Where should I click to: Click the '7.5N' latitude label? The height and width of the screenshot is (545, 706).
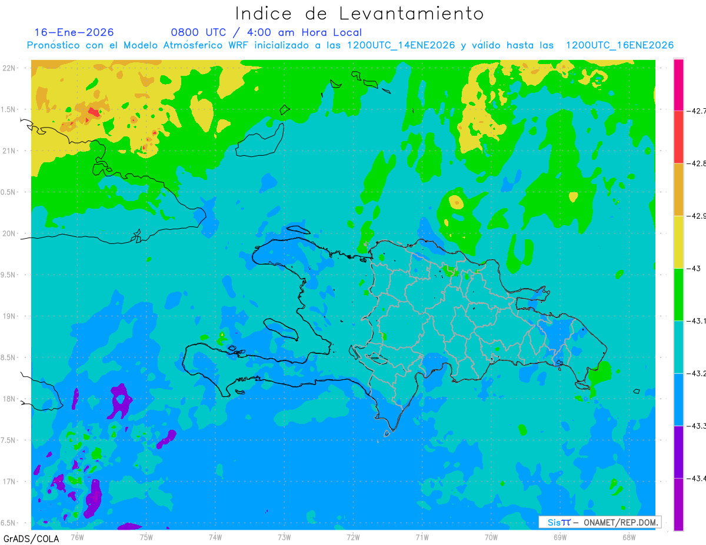[x=9, y=440]
